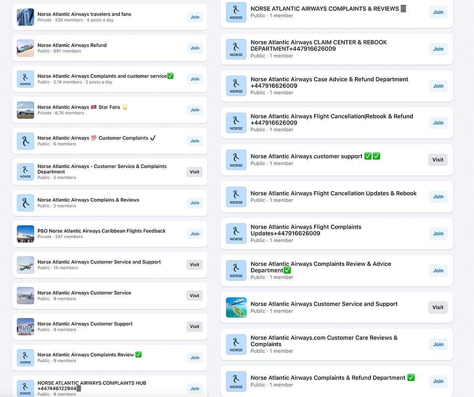Screen dimensions: 474x397
Task: Join the "Complaints & Refund Department" group
Action: (x=438, y=381)
